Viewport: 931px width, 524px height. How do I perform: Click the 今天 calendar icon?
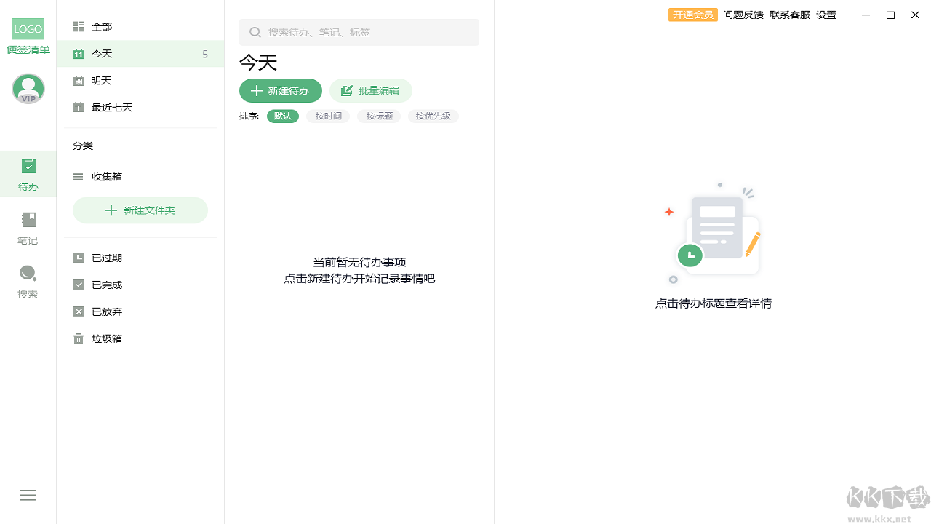[x=79, y=53]
